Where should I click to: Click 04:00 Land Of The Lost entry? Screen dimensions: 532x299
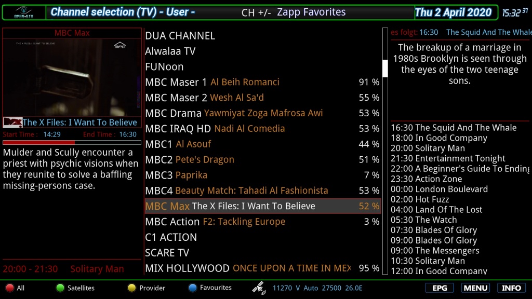click(436, 210)
